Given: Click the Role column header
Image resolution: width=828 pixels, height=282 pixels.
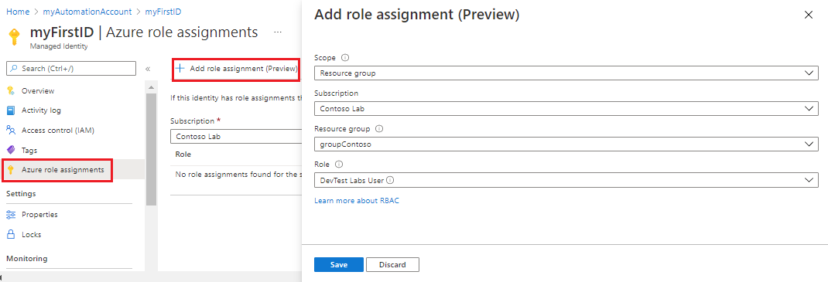Looking at the screenshot, I should [x=183, y=155].
